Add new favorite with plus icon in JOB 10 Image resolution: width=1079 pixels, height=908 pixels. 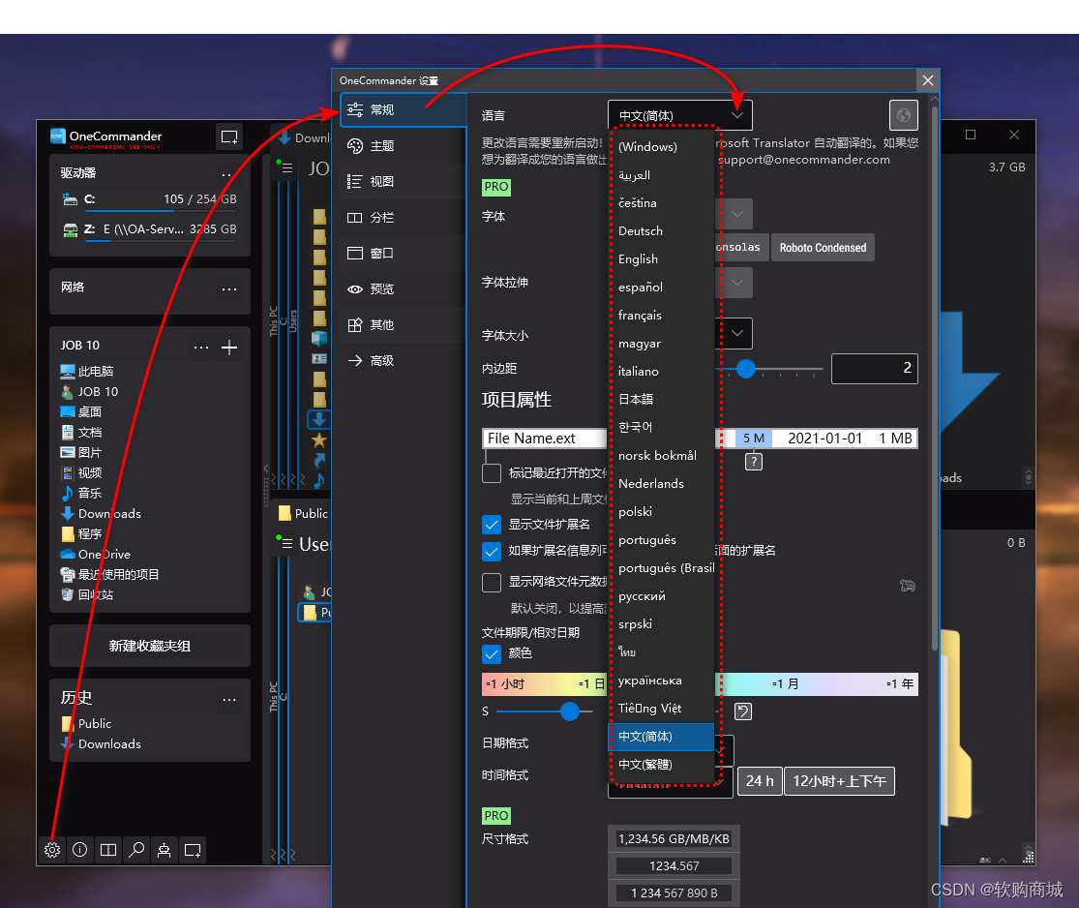tap(229, 348)
